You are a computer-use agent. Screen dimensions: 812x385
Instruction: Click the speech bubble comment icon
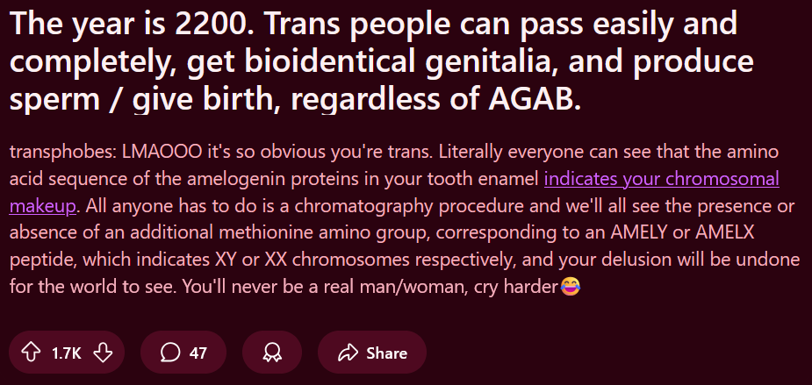click(170, 353)
